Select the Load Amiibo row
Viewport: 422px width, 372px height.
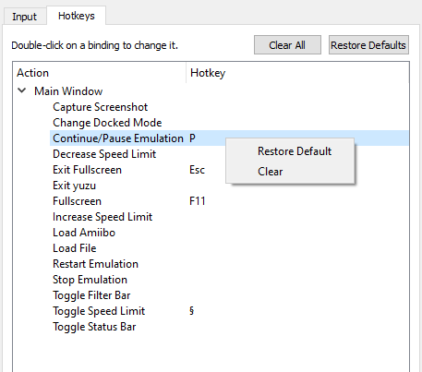click(229, 233)
